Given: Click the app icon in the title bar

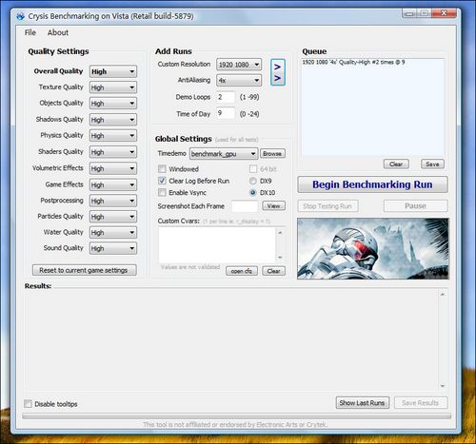Looking at the screenshot, I should click(x=21, y=16).
